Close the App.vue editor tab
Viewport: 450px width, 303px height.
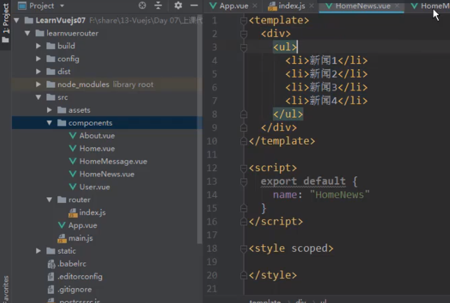255,6
